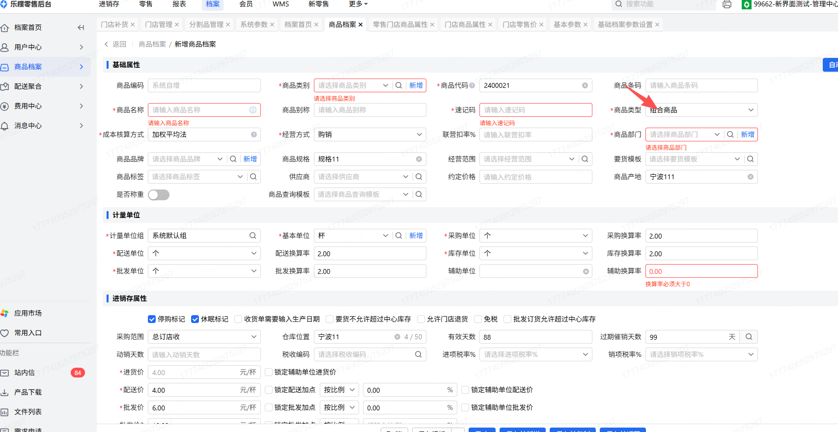Screen dimensions: 838x432
Task: Click search icon beside 供应商 dropdown
Action: (x=419, y=177)
